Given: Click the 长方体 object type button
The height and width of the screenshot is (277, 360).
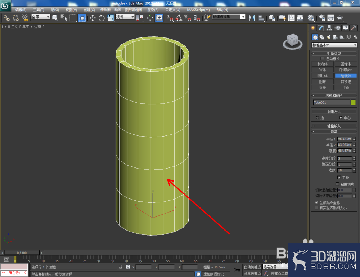Looking at the screenshot, I should tap(322, 64).
